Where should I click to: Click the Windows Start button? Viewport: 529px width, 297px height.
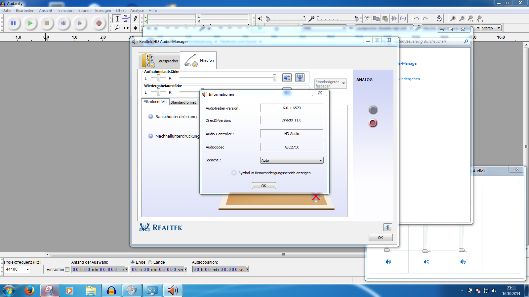pyautogui.click(x=9, y=290)
